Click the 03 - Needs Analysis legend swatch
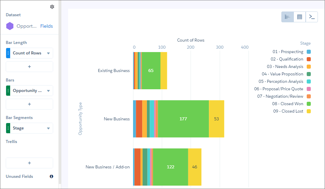This screenshot has width=325, height=189. (x=309, y=67)
